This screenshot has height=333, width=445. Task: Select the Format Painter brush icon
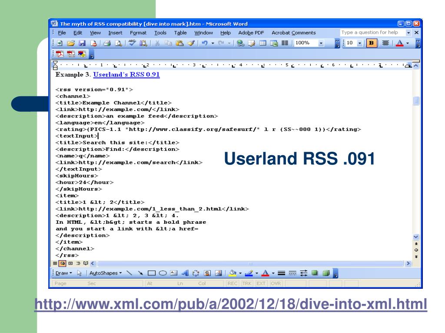coord(191,43)
